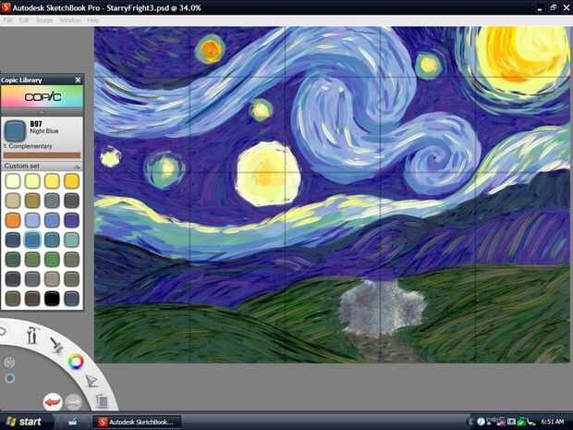Open the pen and ruler tools icon
Image resolution: width=573 pixels, height=430 pixels.
pyautogui.click(x=91, y=381)
